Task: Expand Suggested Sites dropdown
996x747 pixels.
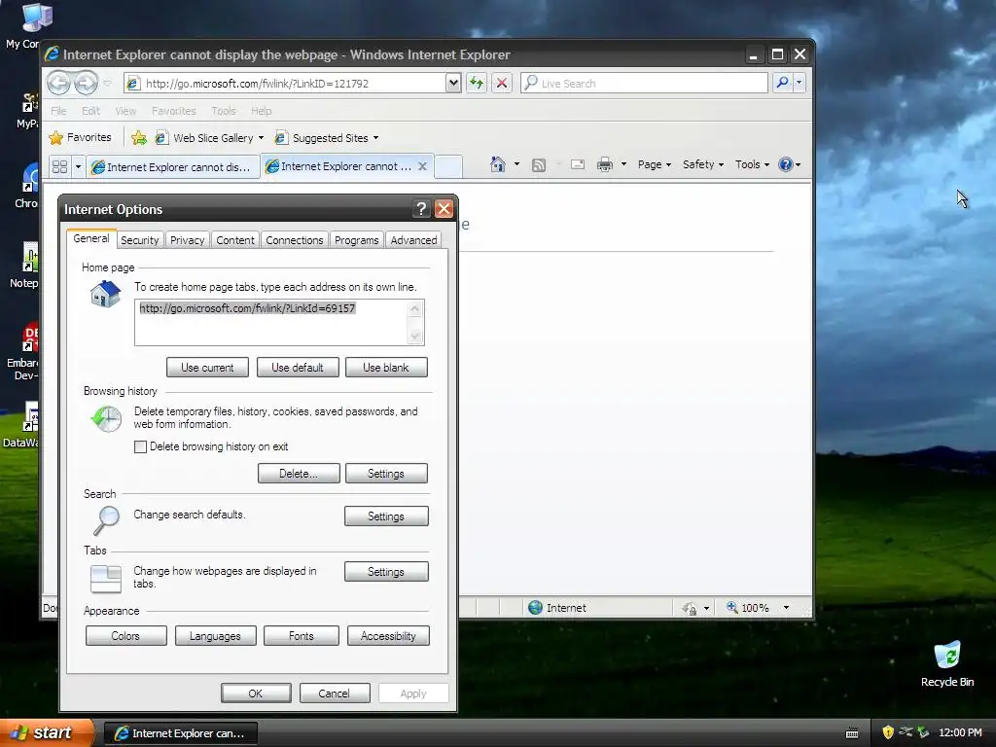Action: coord(375,138)
